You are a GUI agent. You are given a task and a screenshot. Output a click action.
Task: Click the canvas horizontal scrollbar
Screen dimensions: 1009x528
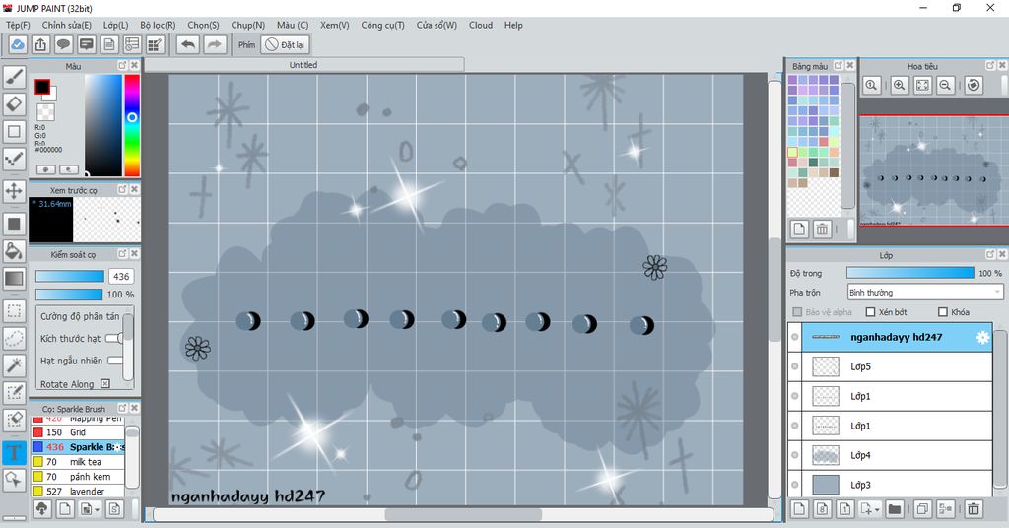point(463,514)
